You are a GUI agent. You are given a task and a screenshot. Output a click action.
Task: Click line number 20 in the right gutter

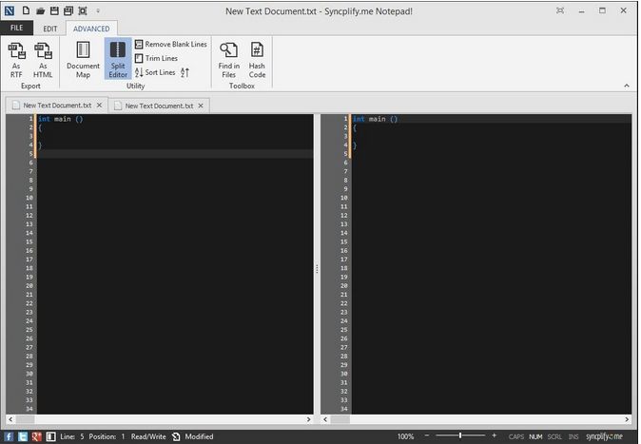coord(344,286)
